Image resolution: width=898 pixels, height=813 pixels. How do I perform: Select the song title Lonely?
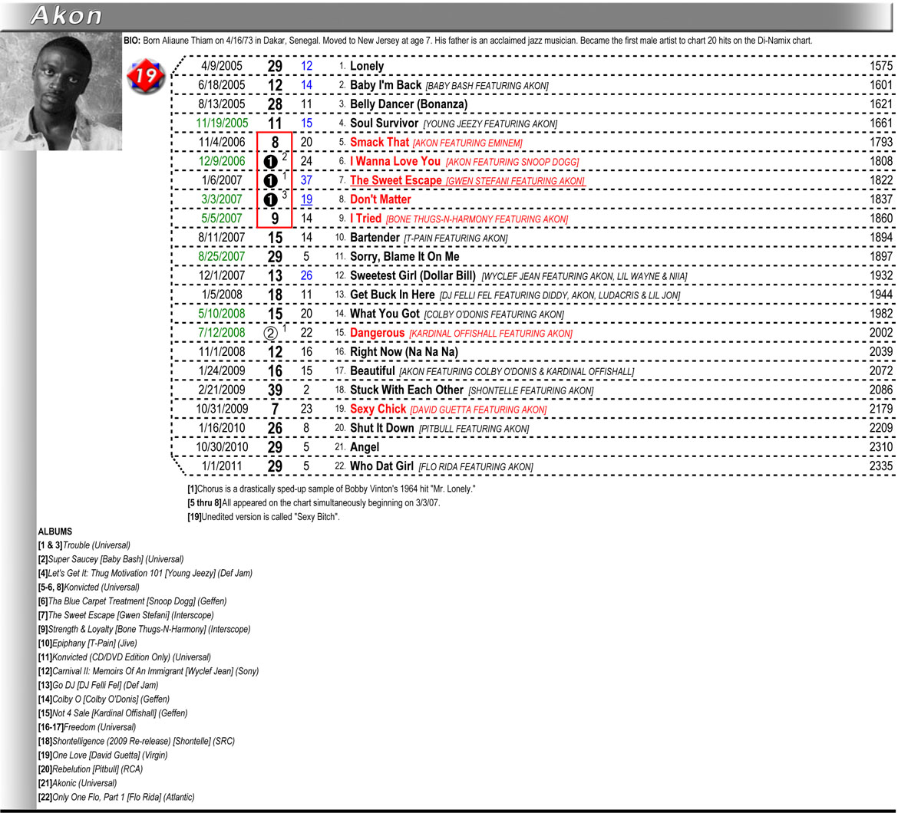click(x=367, y=66)
